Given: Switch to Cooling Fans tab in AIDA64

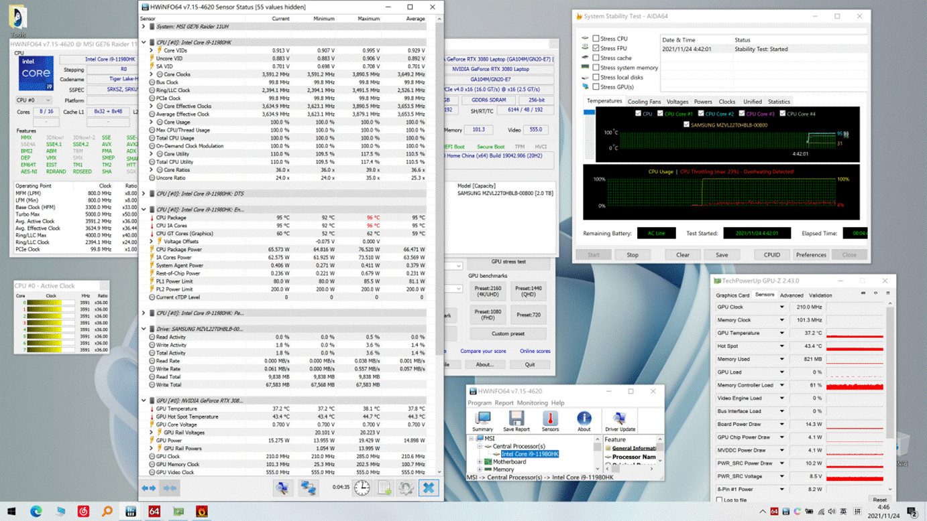Looking at the screenshot, I should click(644, 102).
